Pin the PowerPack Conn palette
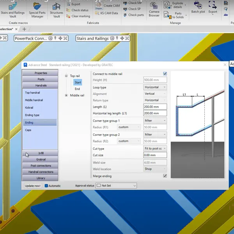 pos(55,38)
